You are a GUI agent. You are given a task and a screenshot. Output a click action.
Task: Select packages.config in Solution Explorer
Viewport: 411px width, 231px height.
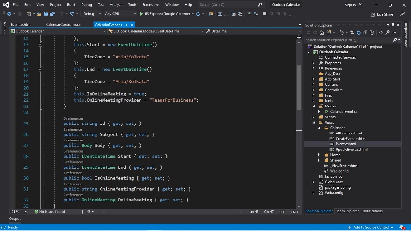[338, 187]
